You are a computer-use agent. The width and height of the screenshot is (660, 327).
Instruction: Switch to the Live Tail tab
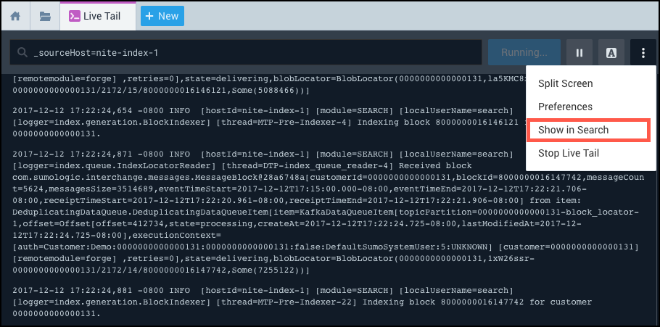[x=101, y=16]
